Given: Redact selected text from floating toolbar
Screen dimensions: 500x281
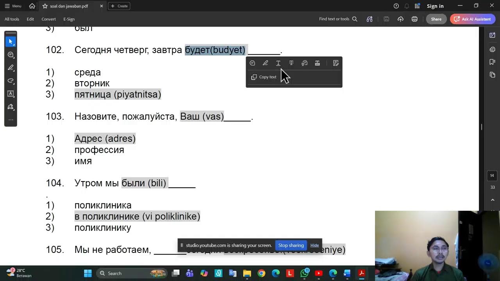Looking at the screenshot, I should 317,63.
